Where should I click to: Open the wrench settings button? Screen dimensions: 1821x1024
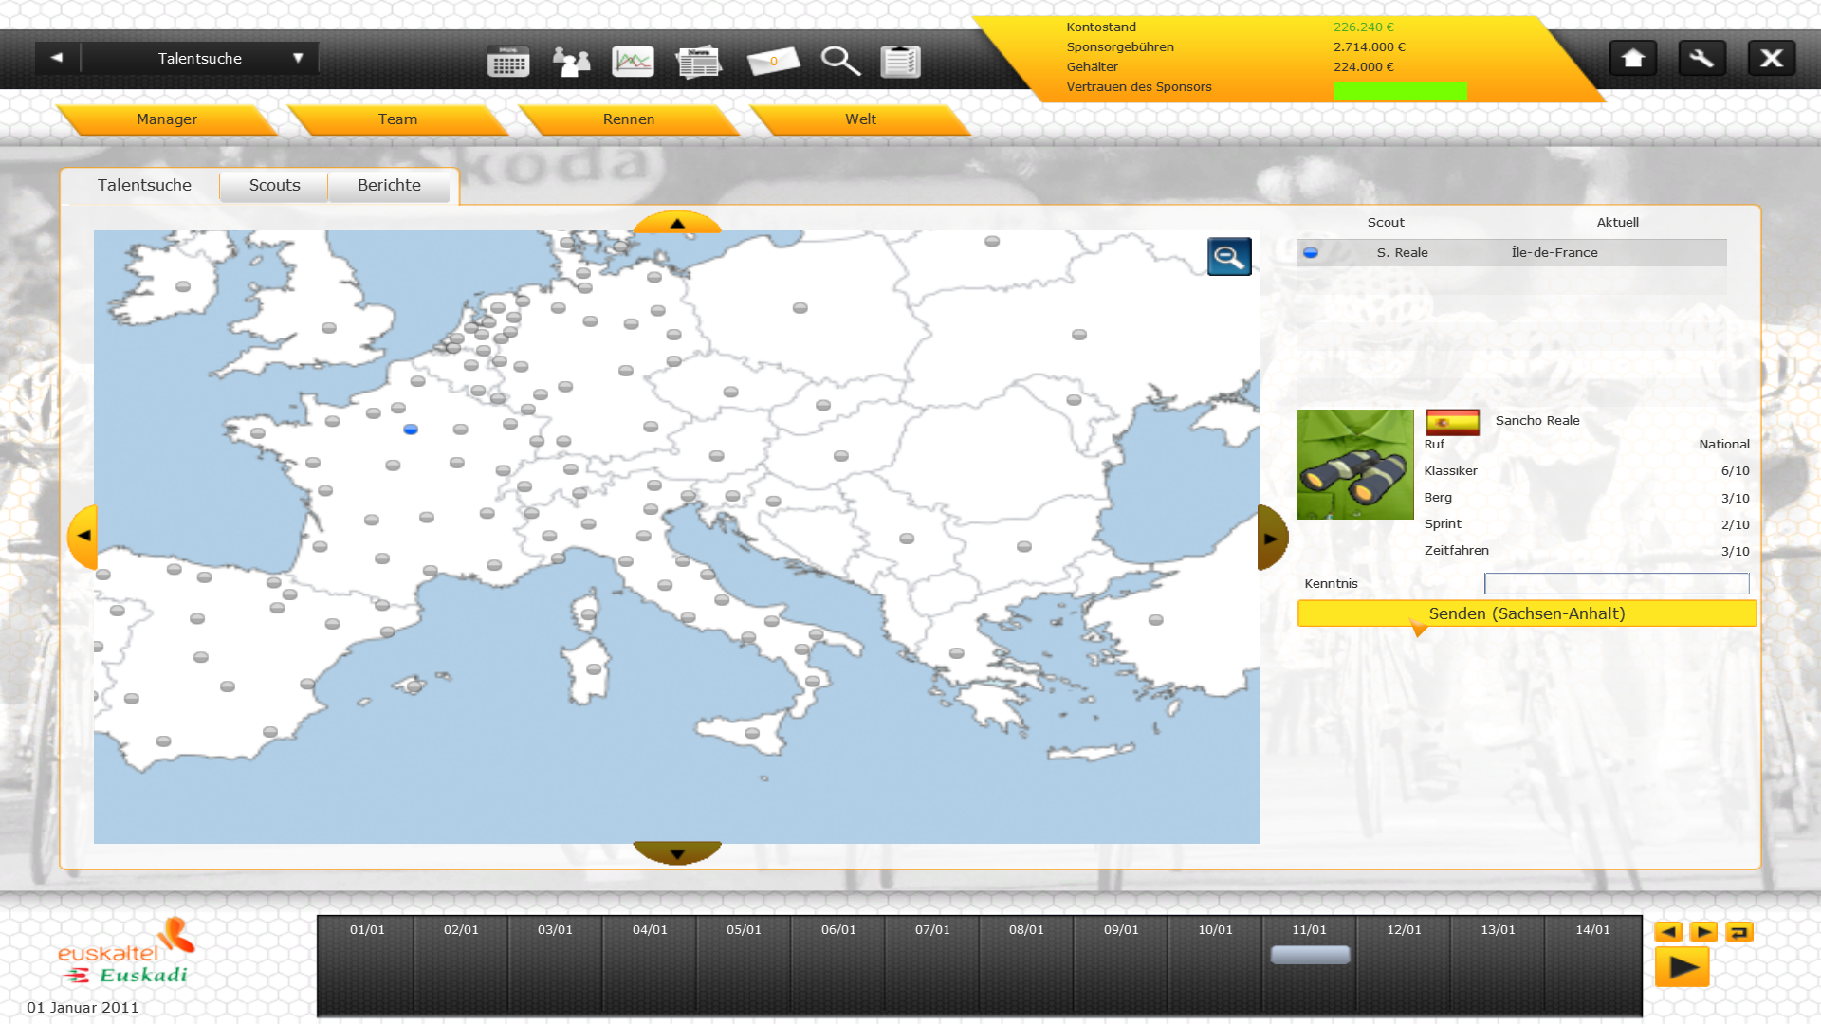(x=1701, y=59)
